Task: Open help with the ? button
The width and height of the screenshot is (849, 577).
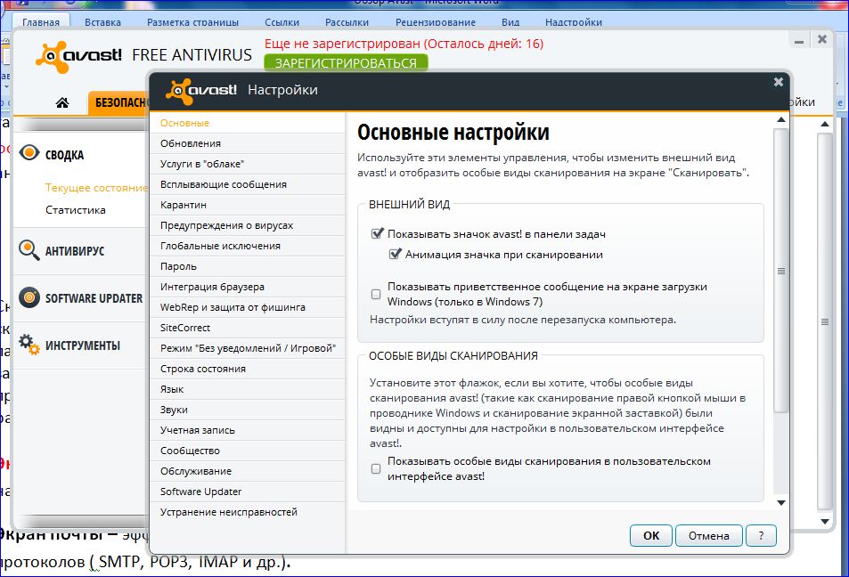Action: [761, 536]
